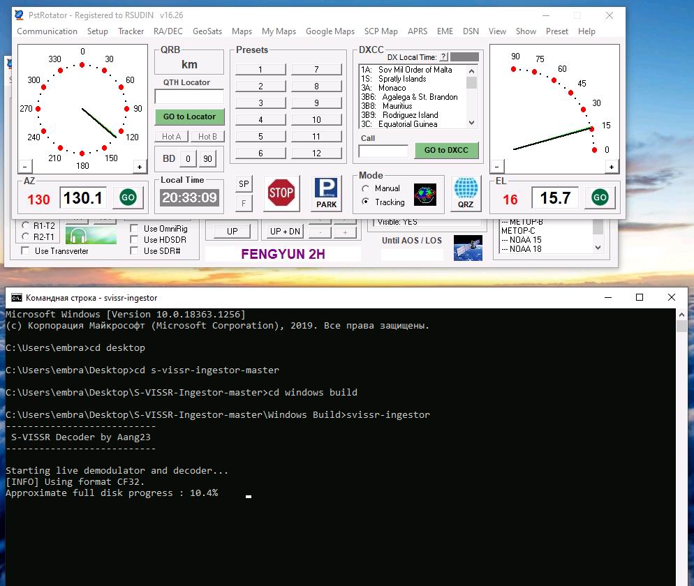
Task: Click preset button 1
Action: [x=260, y=70]
